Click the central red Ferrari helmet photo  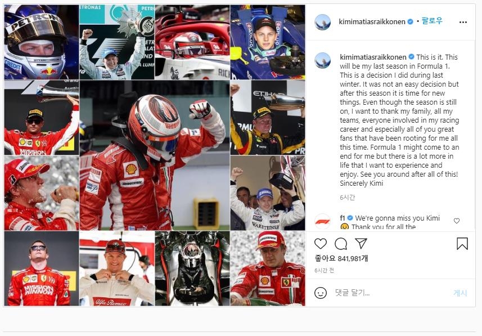[x=155, y=155]
